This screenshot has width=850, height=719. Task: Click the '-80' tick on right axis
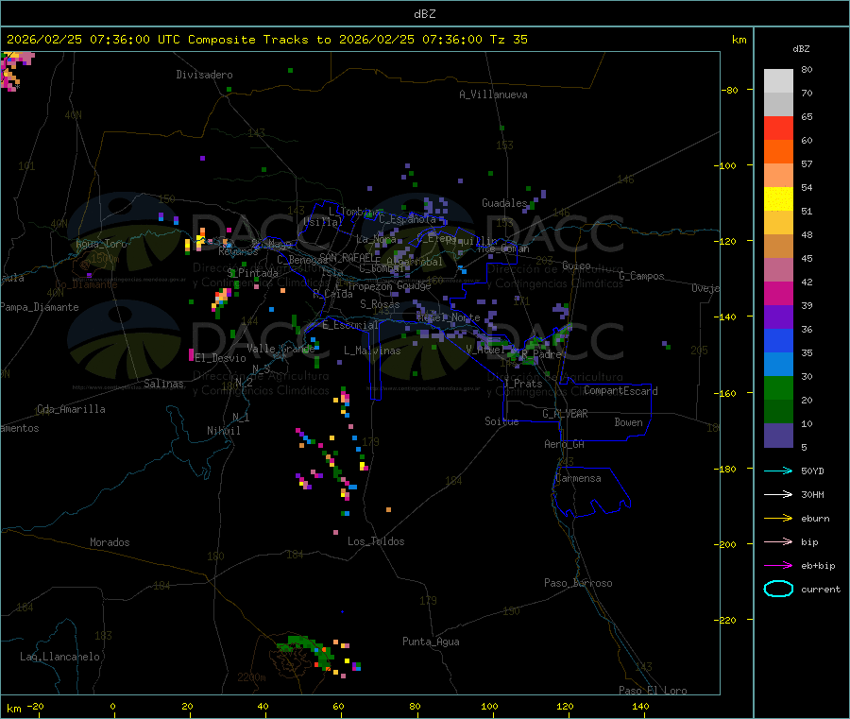tap(730, 90)
